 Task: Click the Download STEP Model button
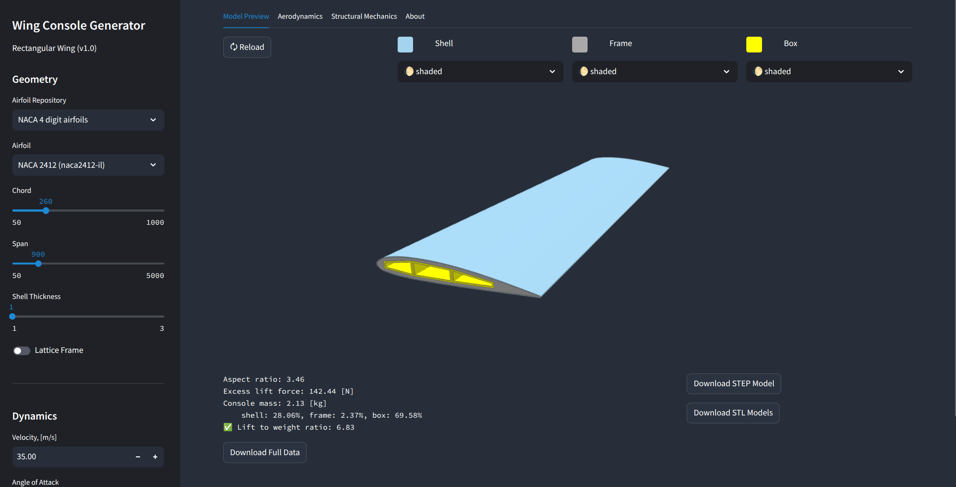(733, 384)
